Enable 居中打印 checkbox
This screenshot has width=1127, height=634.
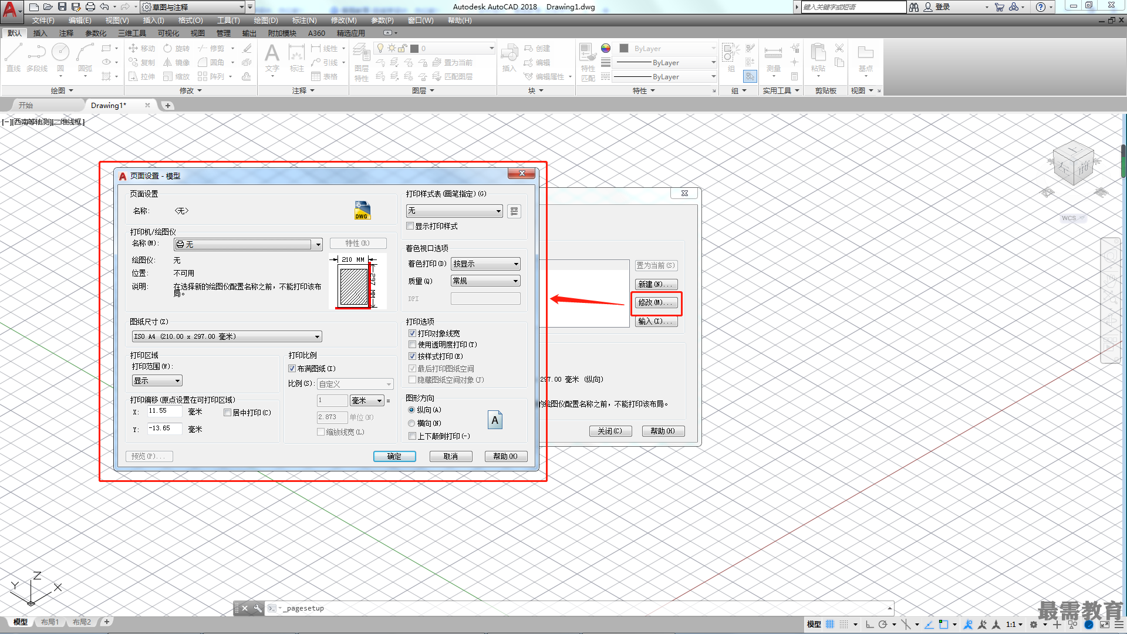[227, 413]
